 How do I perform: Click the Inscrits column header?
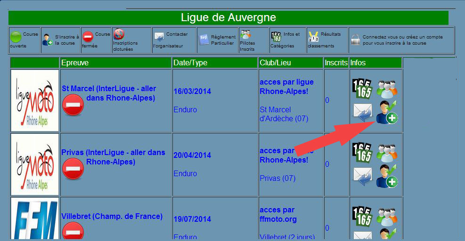coord(336,62)
